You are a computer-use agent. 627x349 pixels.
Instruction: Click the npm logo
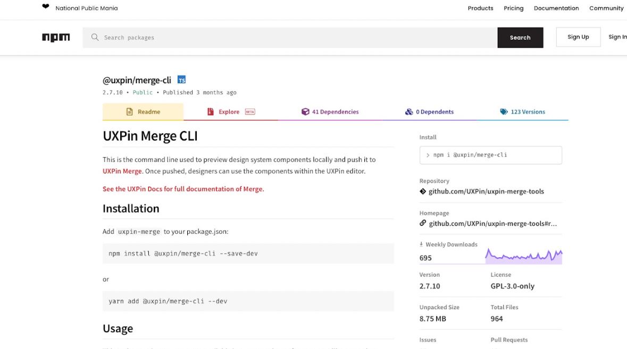click(x=56, y=38)
